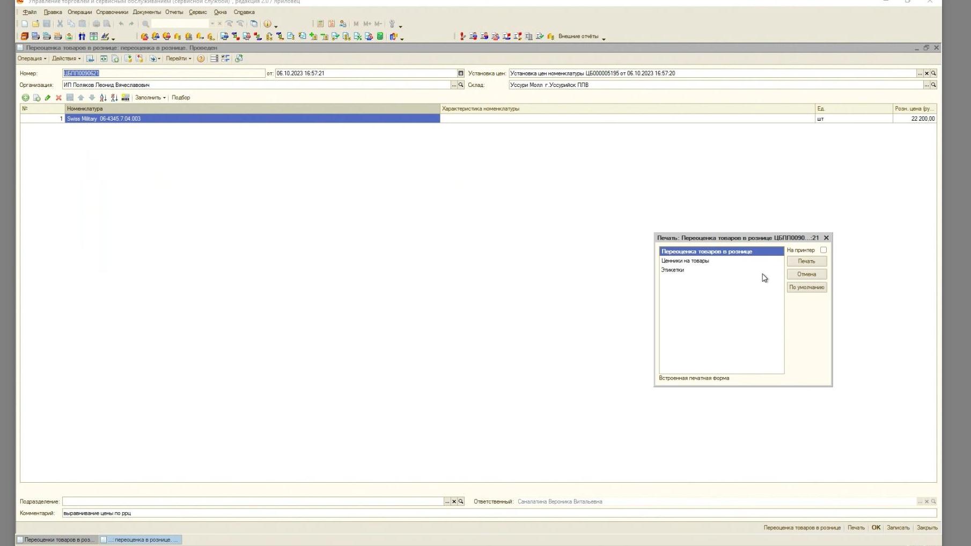
Task: Click the По умолчанию button
Action: click(806, 287)
